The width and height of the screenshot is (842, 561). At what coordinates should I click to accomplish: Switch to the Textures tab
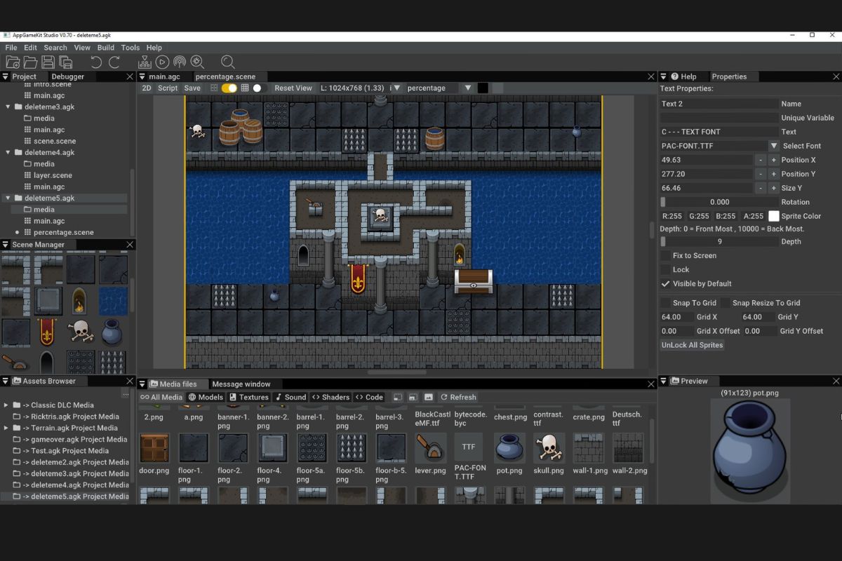coord(250,397)
